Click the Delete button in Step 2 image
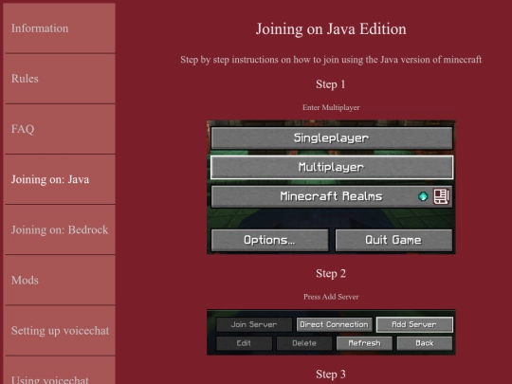 pos(304,343)
